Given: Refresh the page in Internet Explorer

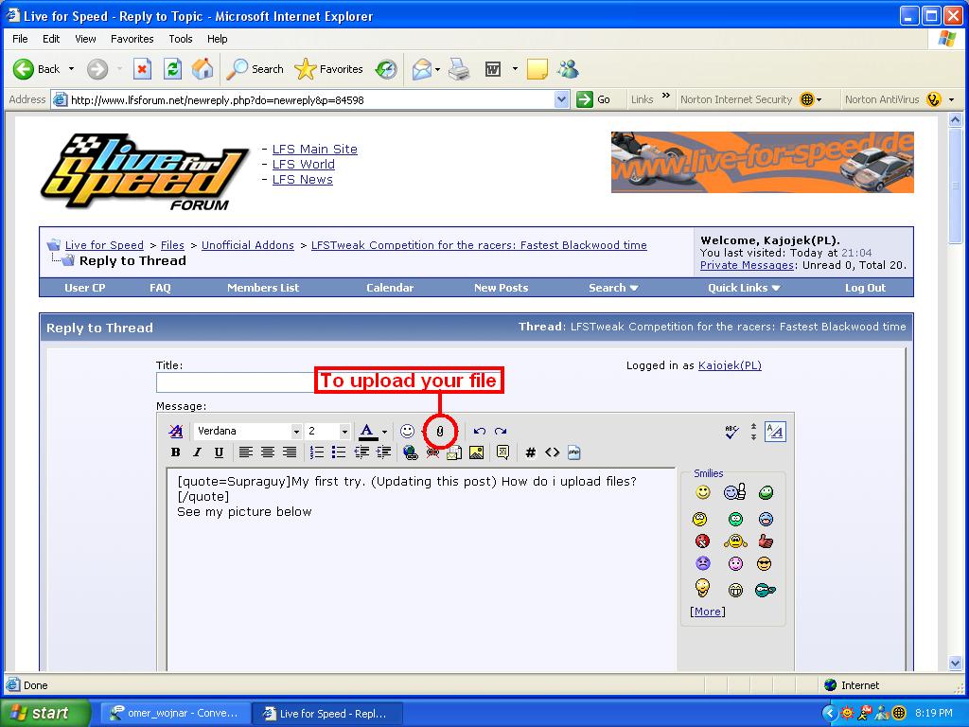Looking at the screenshot, I should point(172,68).
